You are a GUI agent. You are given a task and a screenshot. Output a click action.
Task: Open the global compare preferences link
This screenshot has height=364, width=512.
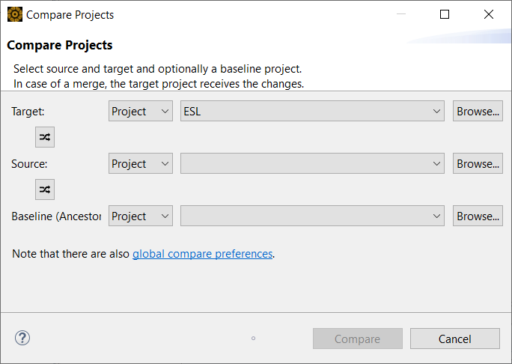[x=202, y=254]
